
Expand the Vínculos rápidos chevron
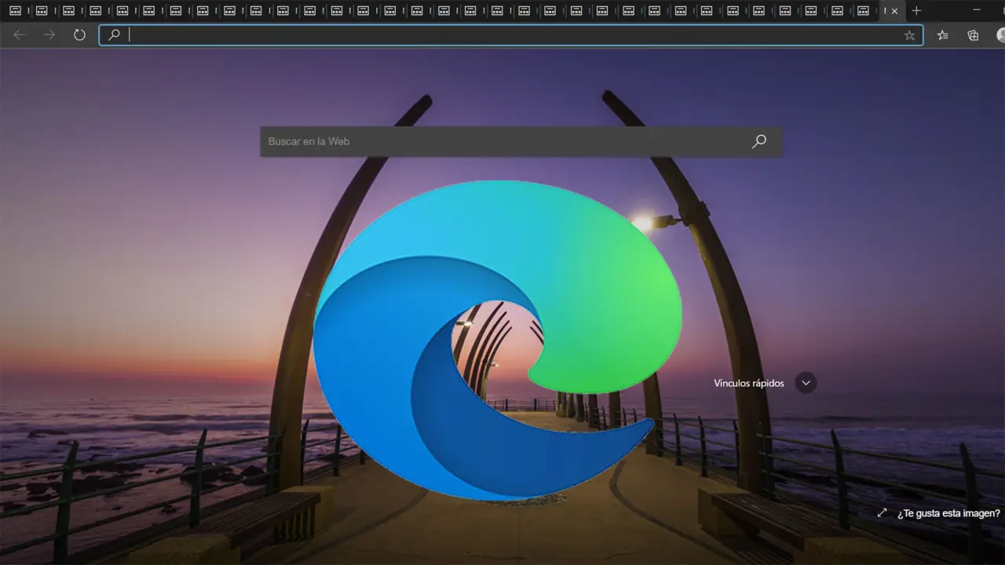[806, 383]
